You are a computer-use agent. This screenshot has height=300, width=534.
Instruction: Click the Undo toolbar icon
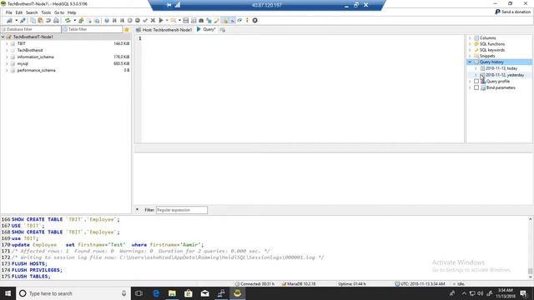48,20
